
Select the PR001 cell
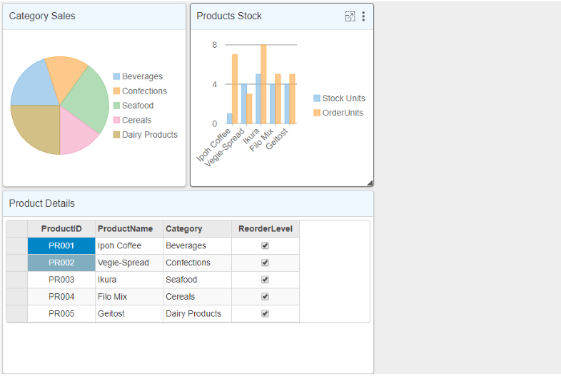(x=61, y=245)
